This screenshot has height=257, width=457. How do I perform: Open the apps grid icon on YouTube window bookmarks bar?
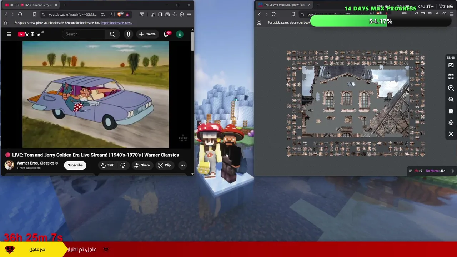click(5, 23)
